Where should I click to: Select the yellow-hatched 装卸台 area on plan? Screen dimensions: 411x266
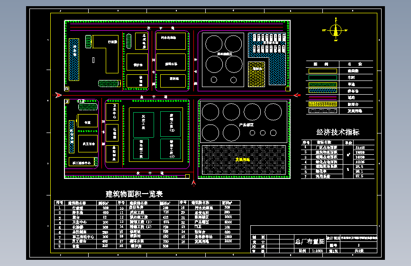pos(256,74)
